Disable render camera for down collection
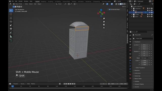Screen dimensions: 162x91 (x=152, y=16)
